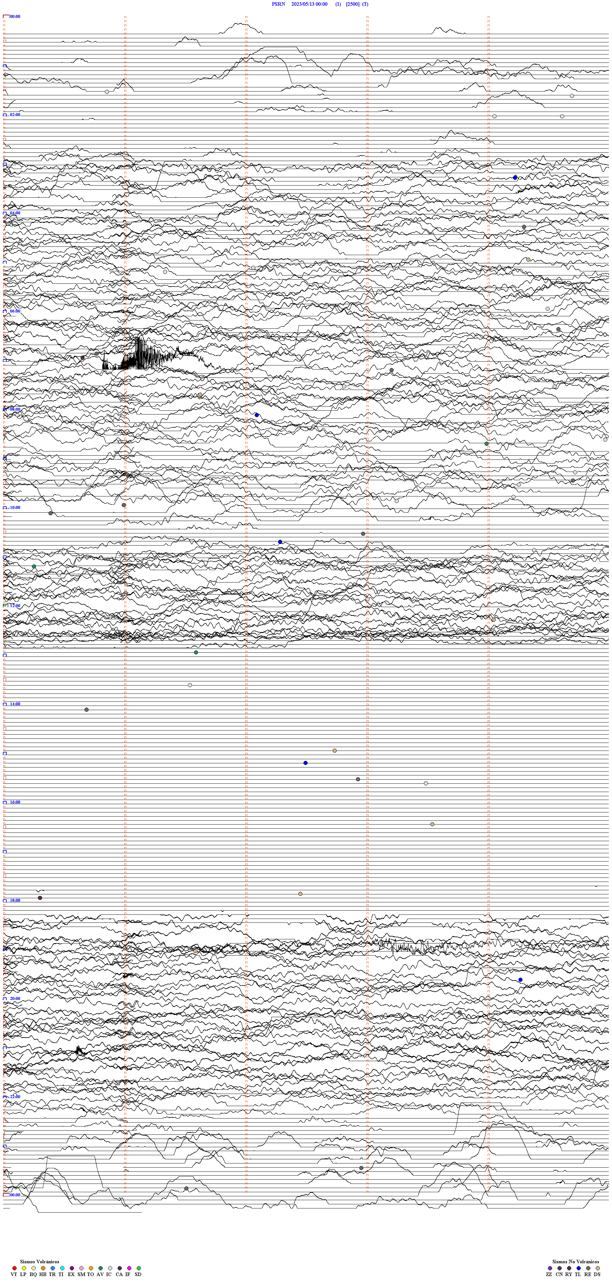Click the red VT legend dot
The image size is (612, 1284).
pos(14,1268)
